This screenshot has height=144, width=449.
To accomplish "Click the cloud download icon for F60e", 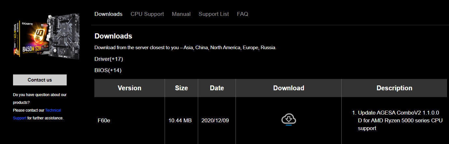I will [289, 120].
